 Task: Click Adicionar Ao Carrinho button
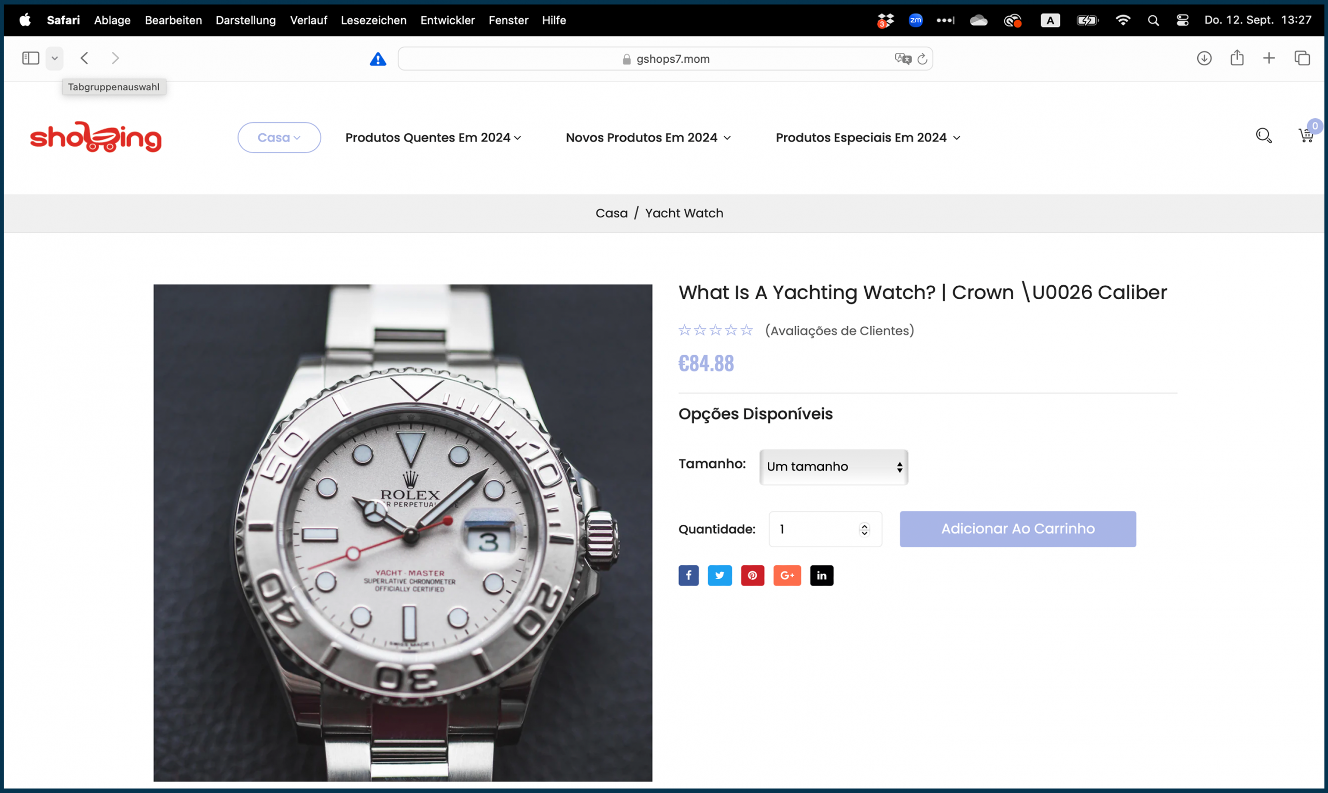1017,528
